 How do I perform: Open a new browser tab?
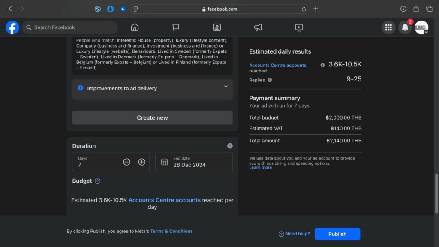316,9
